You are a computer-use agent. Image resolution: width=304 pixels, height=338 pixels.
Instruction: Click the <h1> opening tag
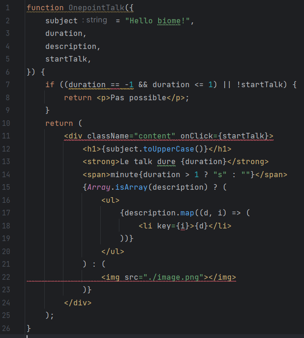(92, 149)
